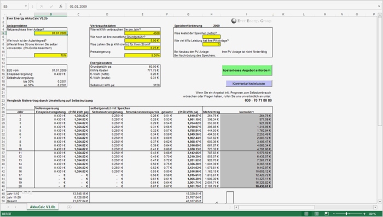Image resolution: width=383 pixels, height=217 pixels.
Task: Click vertical scrollbar down arrow
Action: pos(380,202)
